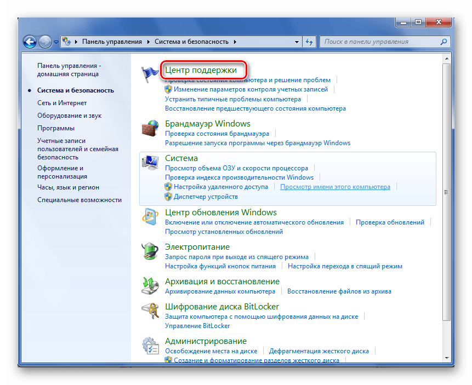Viewport: 472px width, 385px height.
Task: Open the recent pages dropdown arrow
Action: pos(56,42)
